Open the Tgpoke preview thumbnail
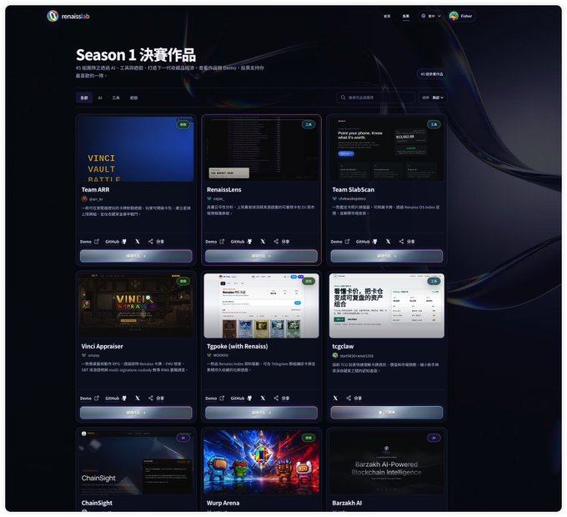The height and width of the screenshot is (517, 567). (x=262, y=305)
